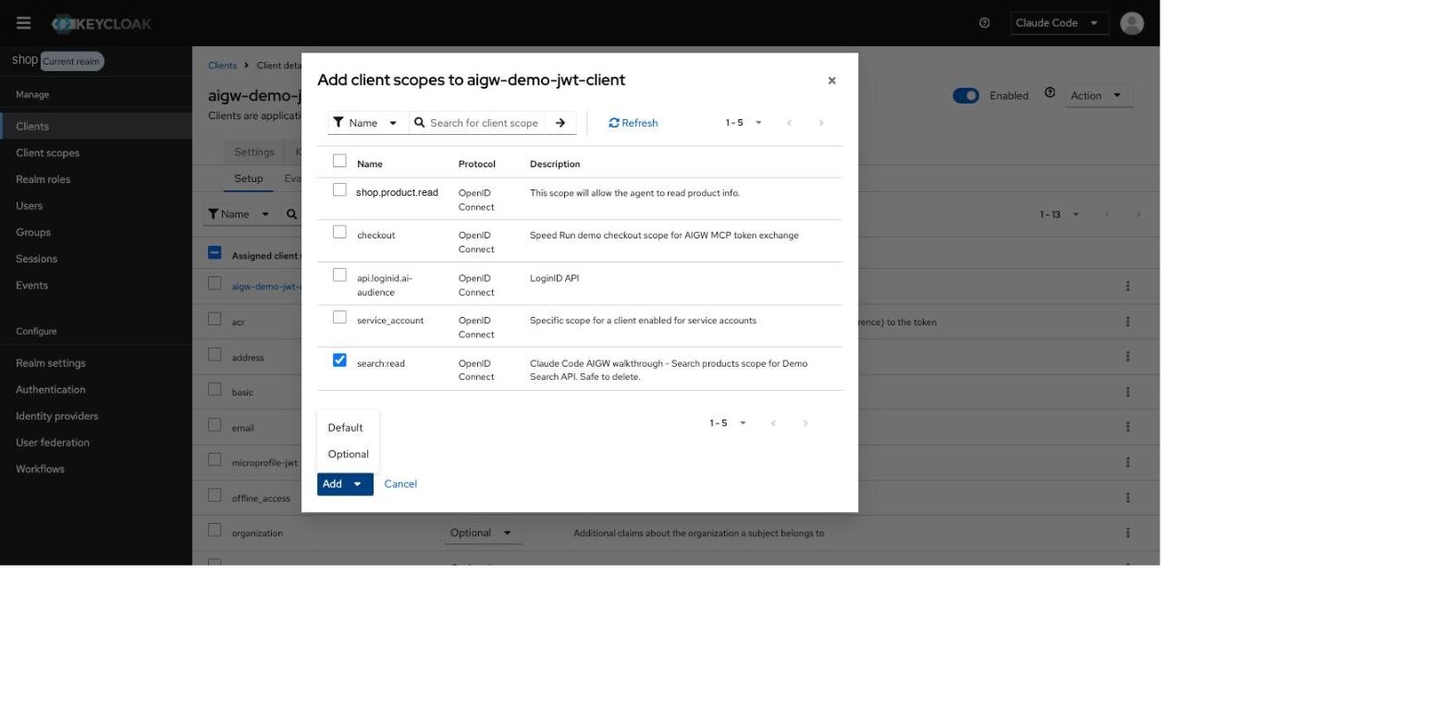
Task: Choose Optional from the Add menu
Action: 348,454
